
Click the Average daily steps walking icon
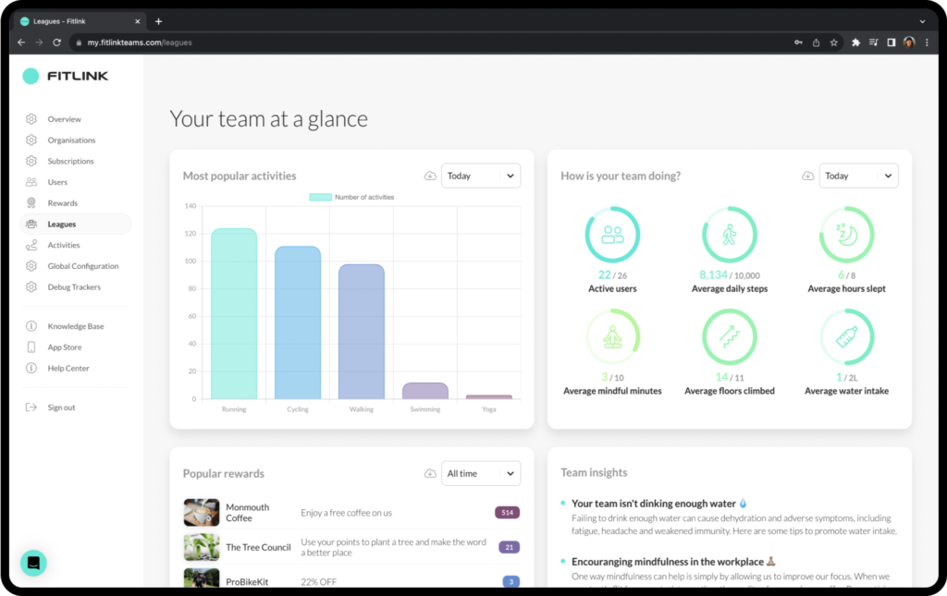pos(730,235)
